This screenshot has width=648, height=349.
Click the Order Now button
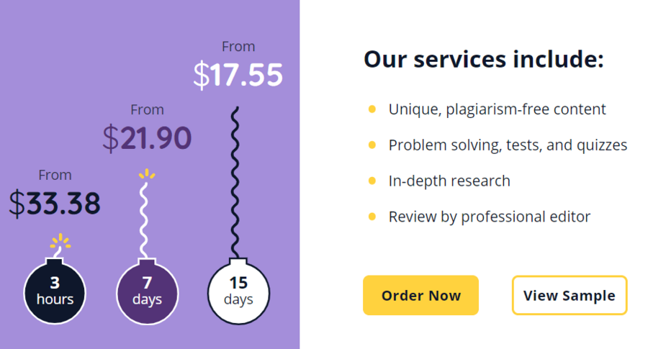tap(420, 295)
